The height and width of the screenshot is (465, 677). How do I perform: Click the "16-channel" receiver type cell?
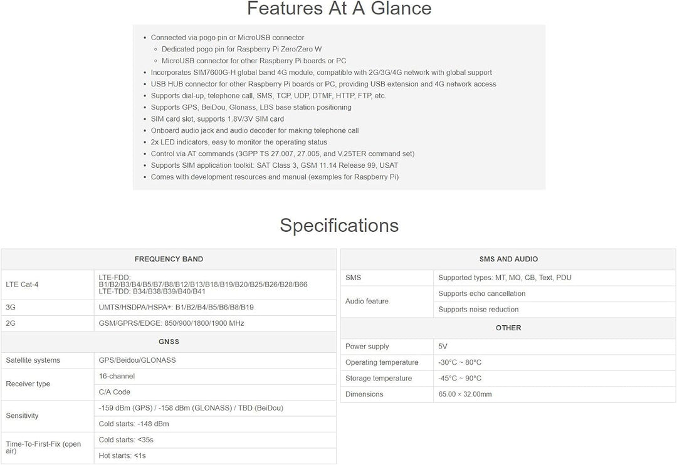pyautogui.click(x=117, y=376)
